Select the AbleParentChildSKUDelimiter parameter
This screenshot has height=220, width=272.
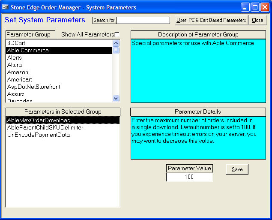pyautogui.click(x=63, y=127)
